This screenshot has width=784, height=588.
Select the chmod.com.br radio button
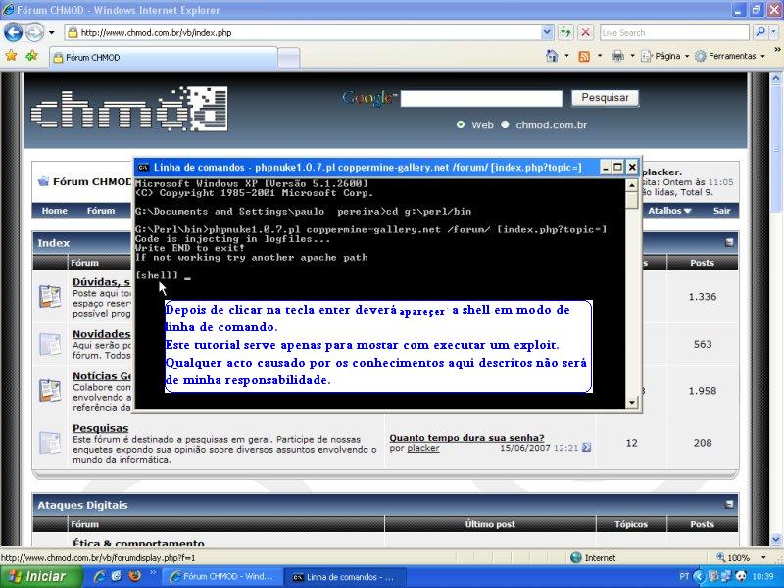(505, 125)
